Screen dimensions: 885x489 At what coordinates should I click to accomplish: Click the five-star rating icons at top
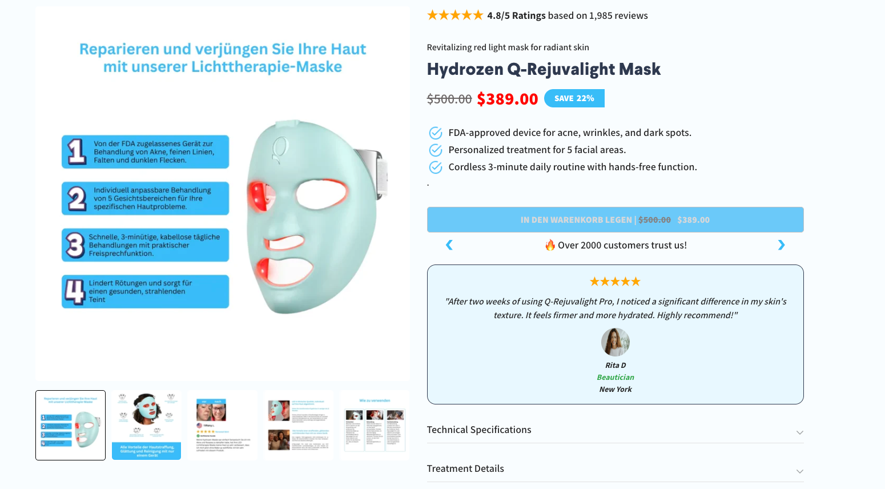(x=455, y=15)
